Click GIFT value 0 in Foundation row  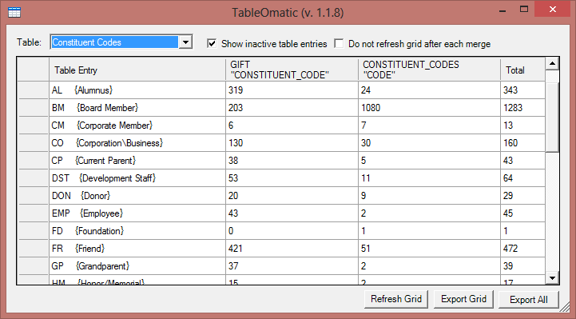[292, 231]
